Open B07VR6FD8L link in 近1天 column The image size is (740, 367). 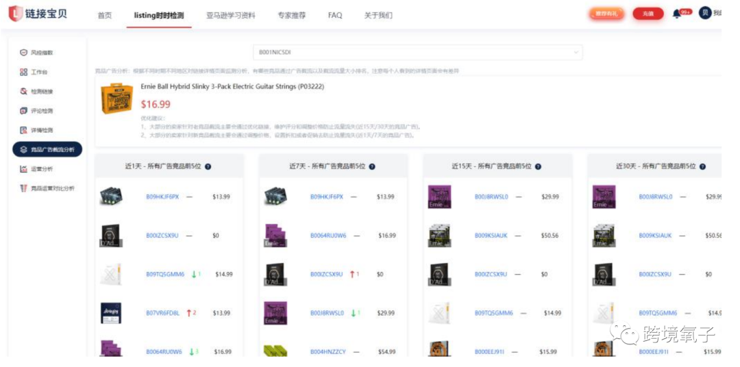[x=163, y=313]
